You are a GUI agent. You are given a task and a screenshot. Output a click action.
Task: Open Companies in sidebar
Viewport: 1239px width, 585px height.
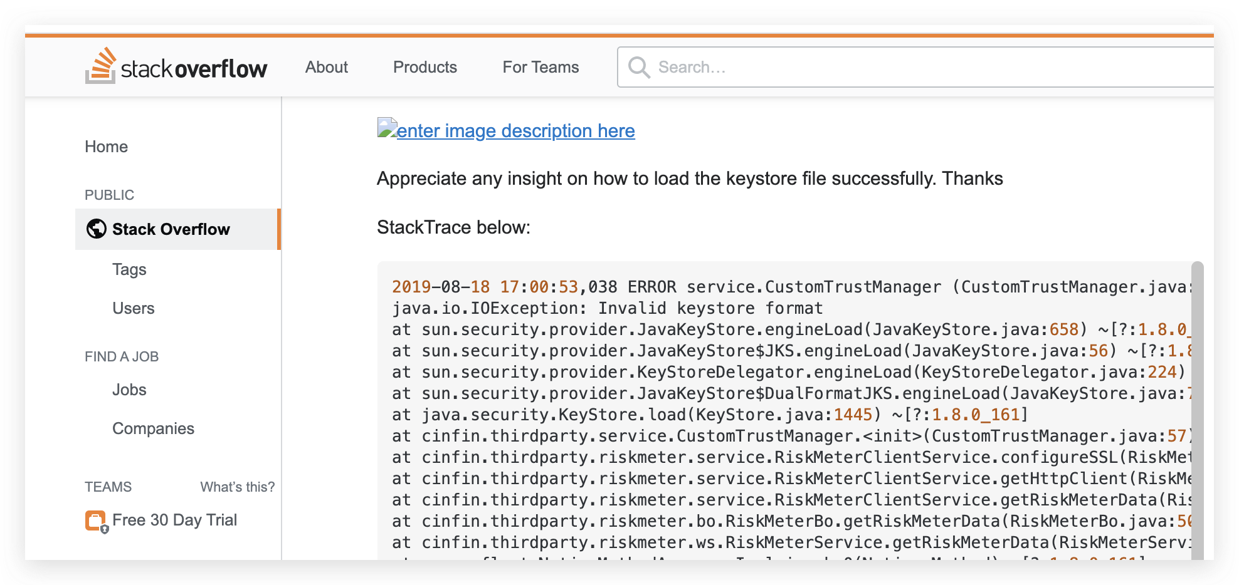154,428
